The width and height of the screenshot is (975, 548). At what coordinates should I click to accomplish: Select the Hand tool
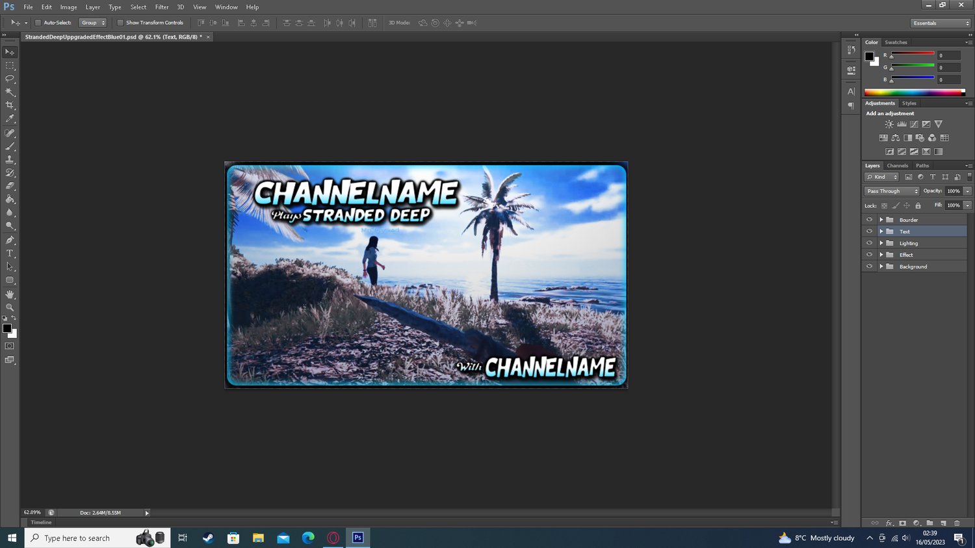point(10,294)
